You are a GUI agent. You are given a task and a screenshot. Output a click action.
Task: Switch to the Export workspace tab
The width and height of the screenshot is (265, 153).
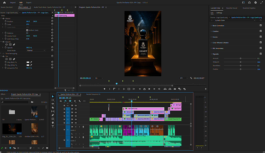pos(29,2)
